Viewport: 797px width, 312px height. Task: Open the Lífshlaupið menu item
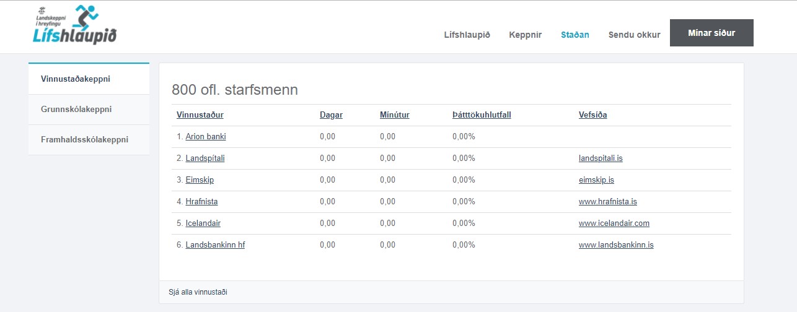pos(467,35)
